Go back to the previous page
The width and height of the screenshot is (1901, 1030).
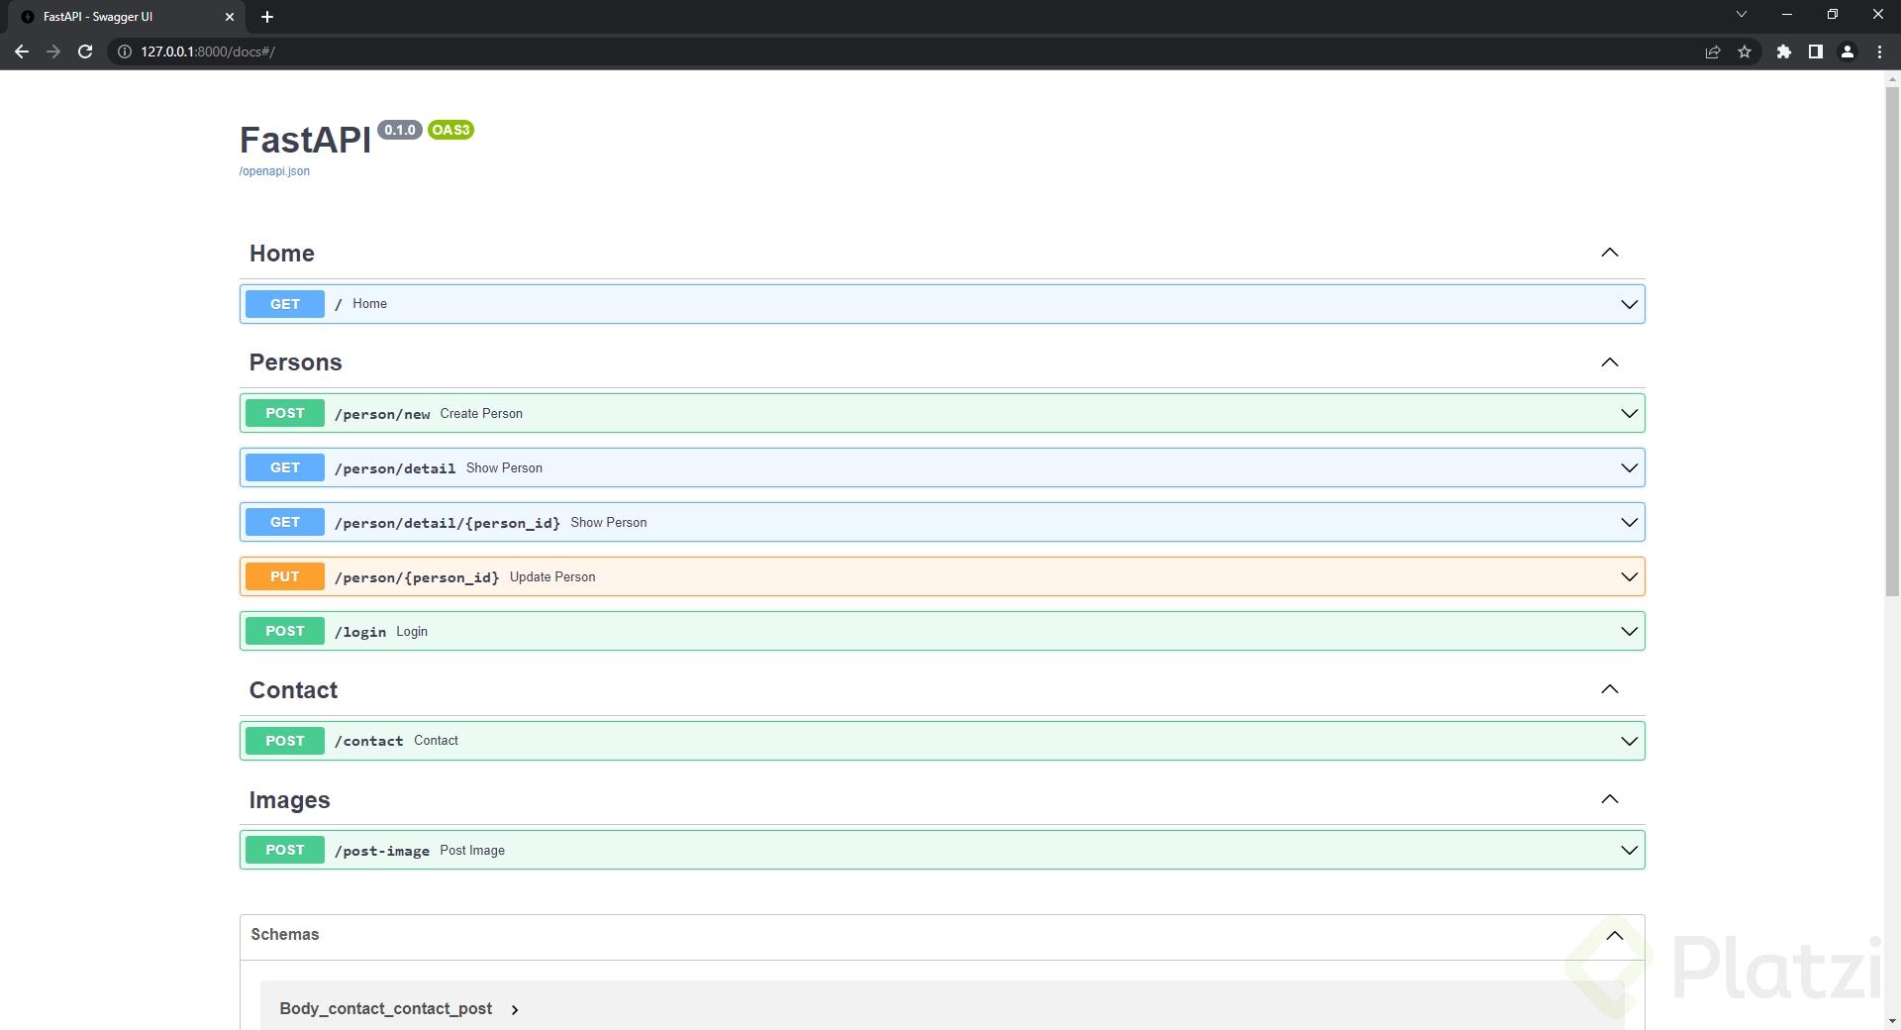click(x=22, y=51)
